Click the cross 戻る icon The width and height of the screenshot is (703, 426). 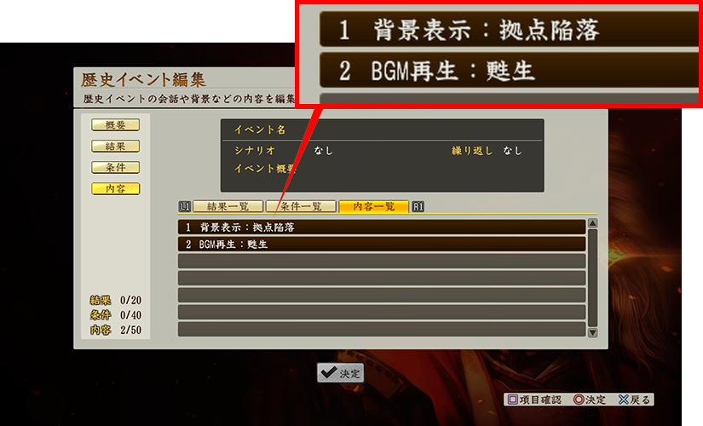coord(623,399)
